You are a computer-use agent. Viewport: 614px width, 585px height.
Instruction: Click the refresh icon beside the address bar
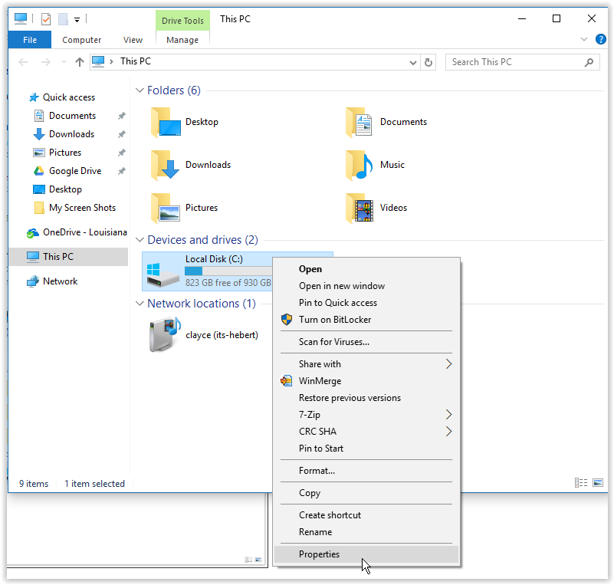click(428, 62)
